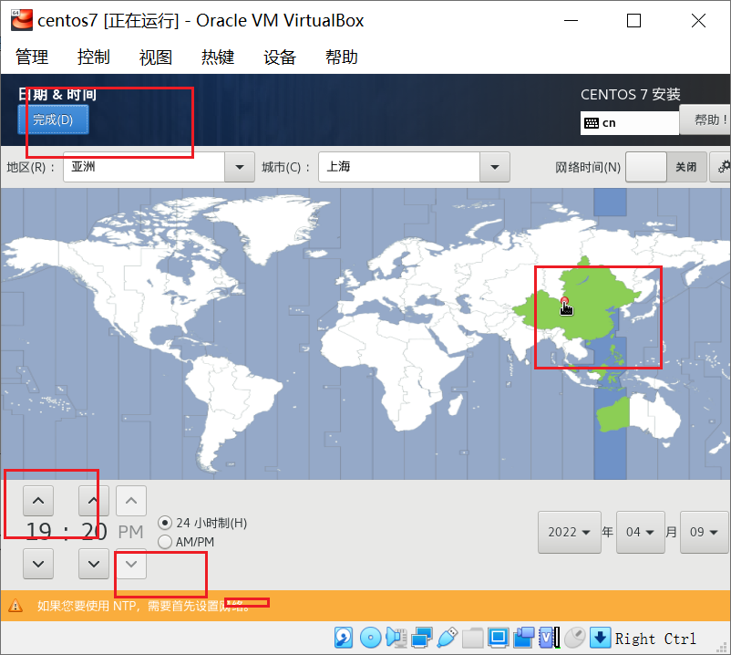Open the 城市 city dropdown showing 上海
The height and width of the screenshot is (655, 731).
pos(414,167)
